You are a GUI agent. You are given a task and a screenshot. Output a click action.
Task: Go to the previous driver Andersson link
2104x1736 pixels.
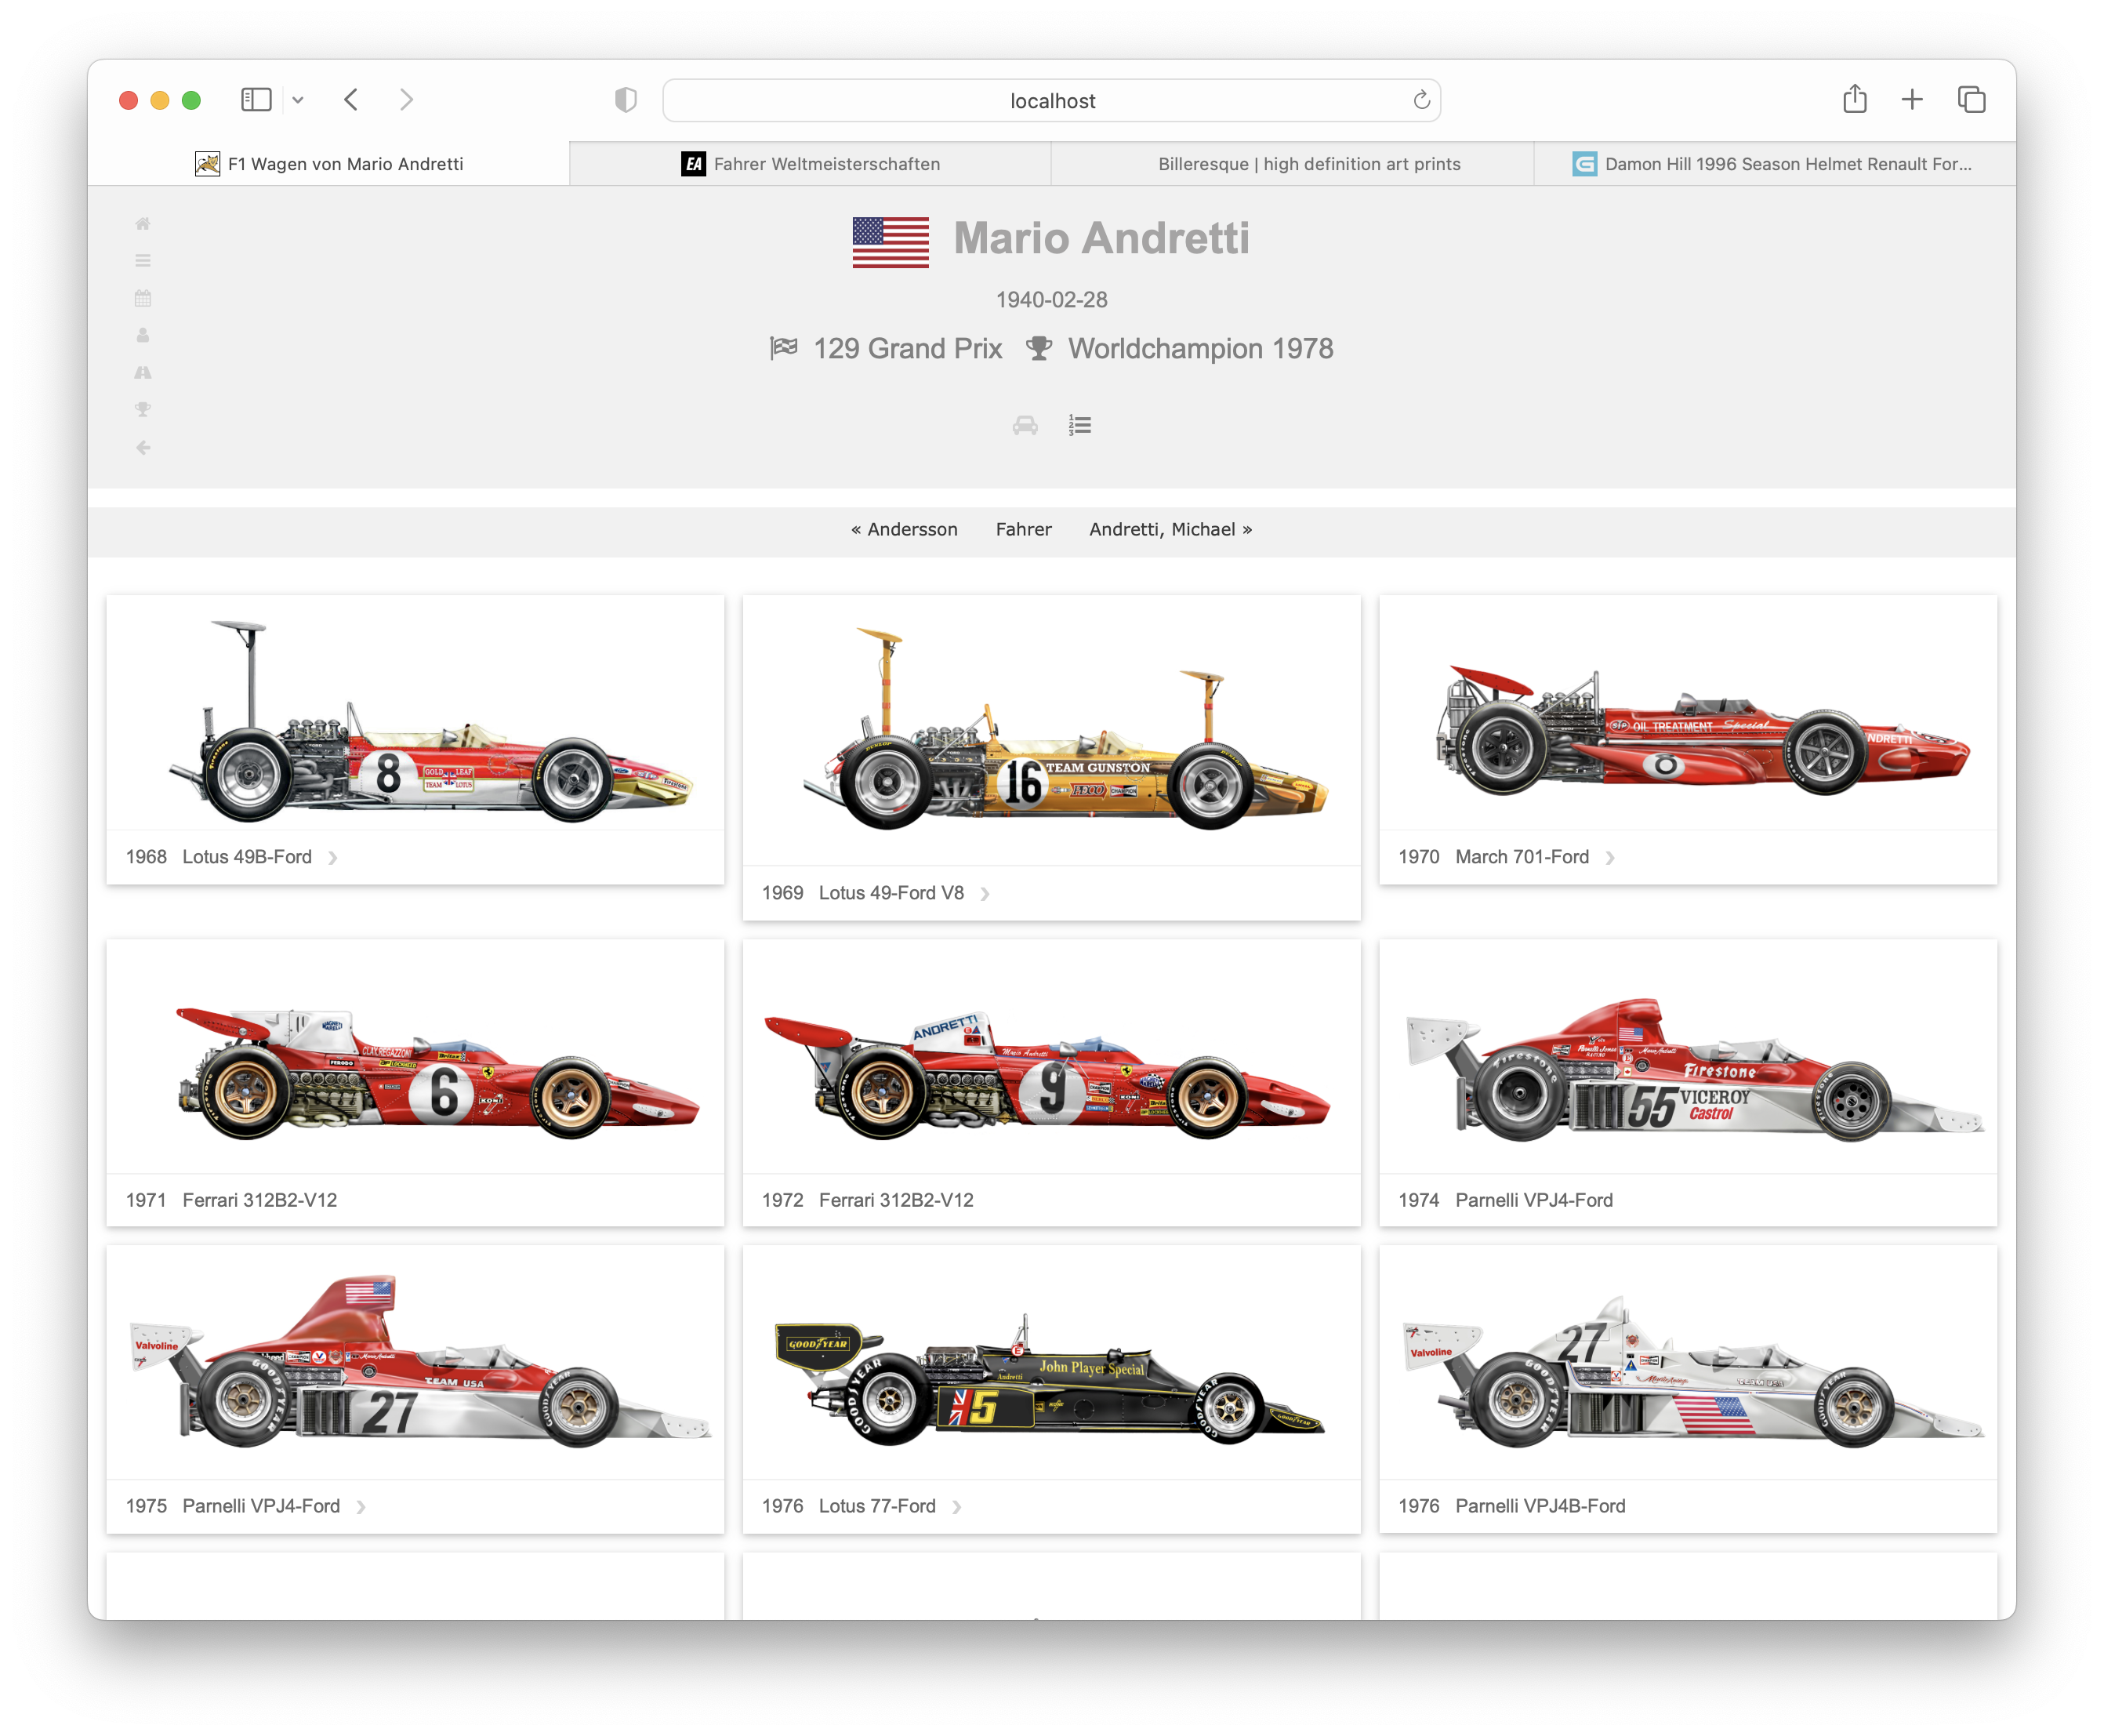point(904,529)
